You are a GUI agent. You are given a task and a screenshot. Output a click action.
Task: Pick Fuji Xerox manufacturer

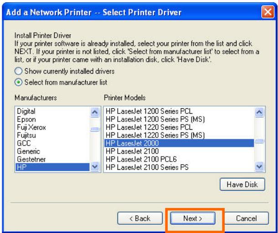(52, 127)
